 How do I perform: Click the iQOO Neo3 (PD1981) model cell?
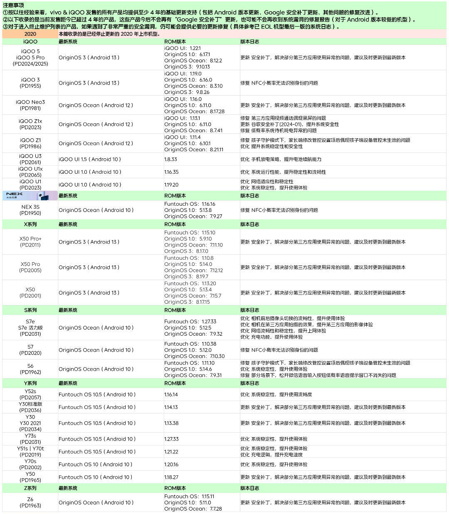coord(30,105)
